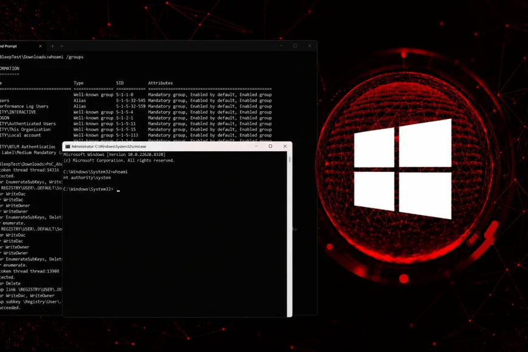This screenshot has width=528, height=352.
Task: Click the 'token thread thread:13908' line
Action: click(x=30, y=271)
